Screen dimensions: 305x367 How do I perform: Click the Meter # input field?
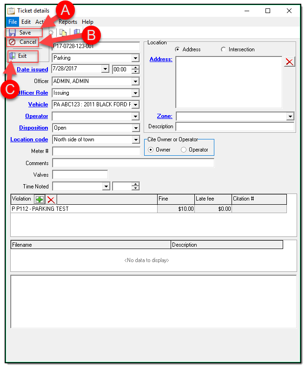(96, 151)
